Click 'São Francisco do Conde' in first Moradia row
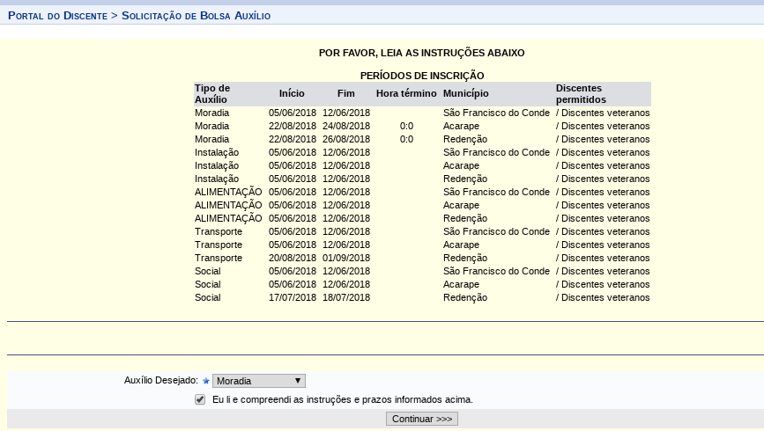Image resolution: width=764 pixels, height=431 pixels. 496,113
